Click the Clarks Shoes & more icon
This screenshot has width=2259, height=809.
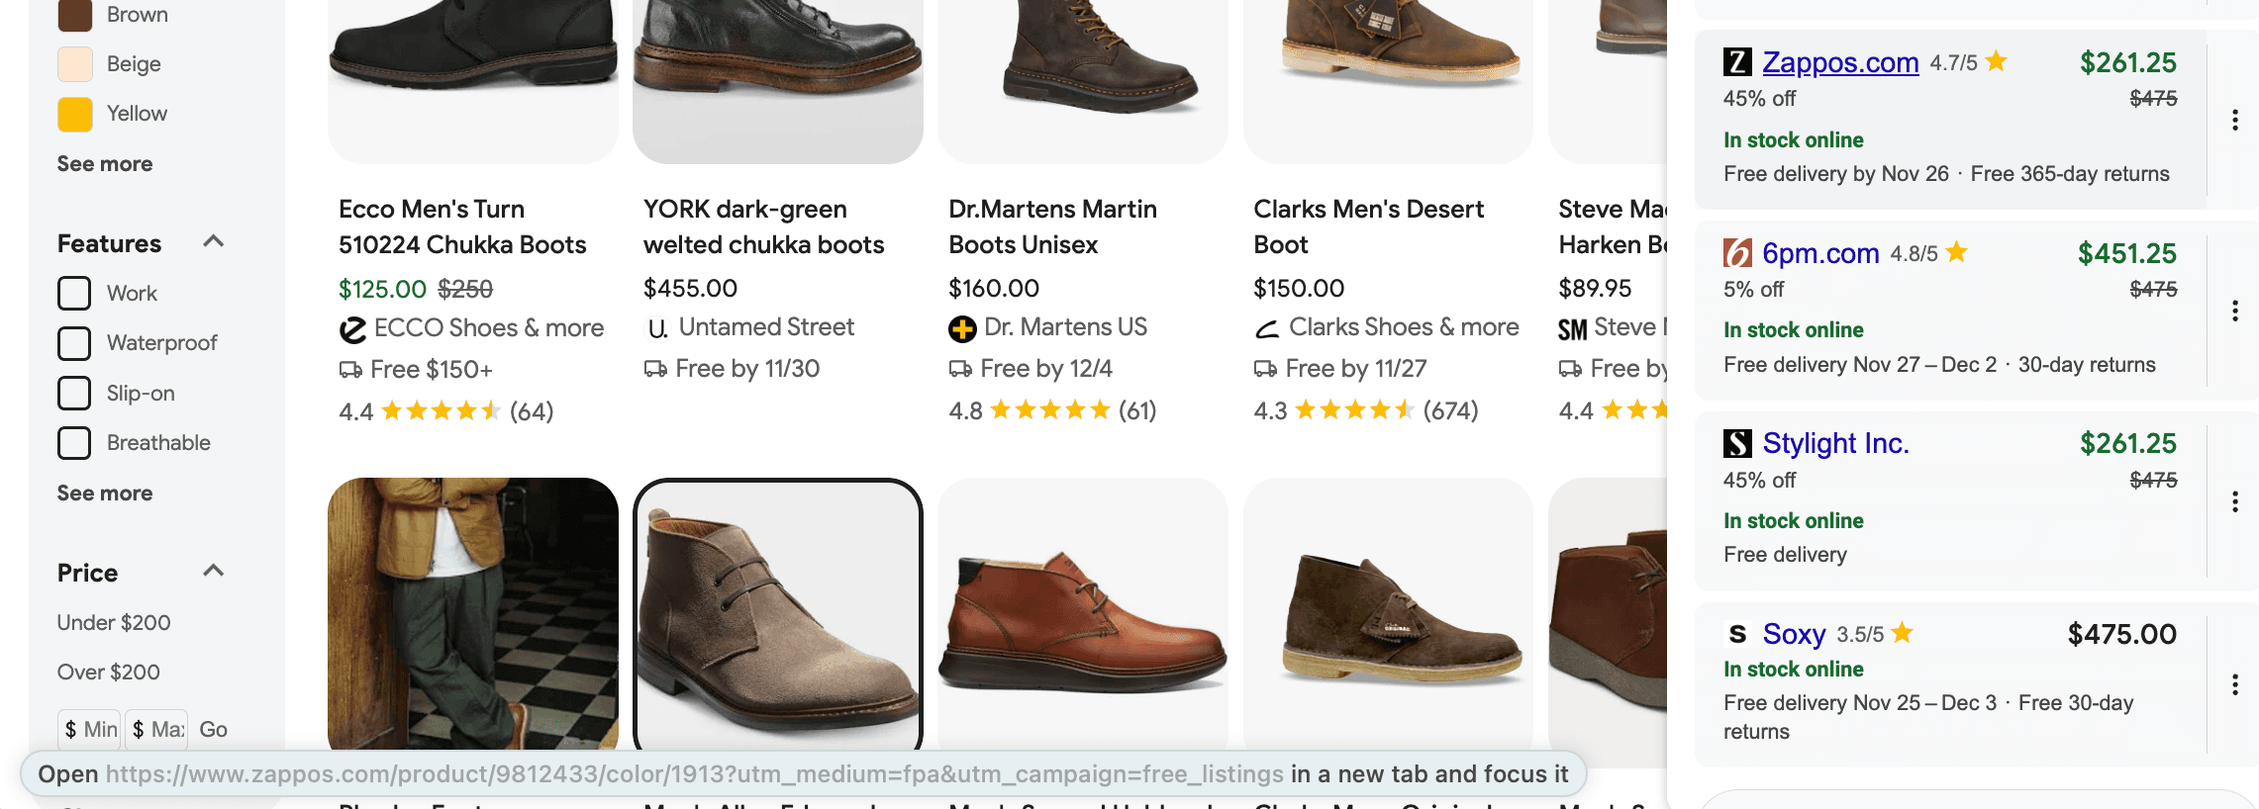pyautogui.click(x=1266, y=326)
